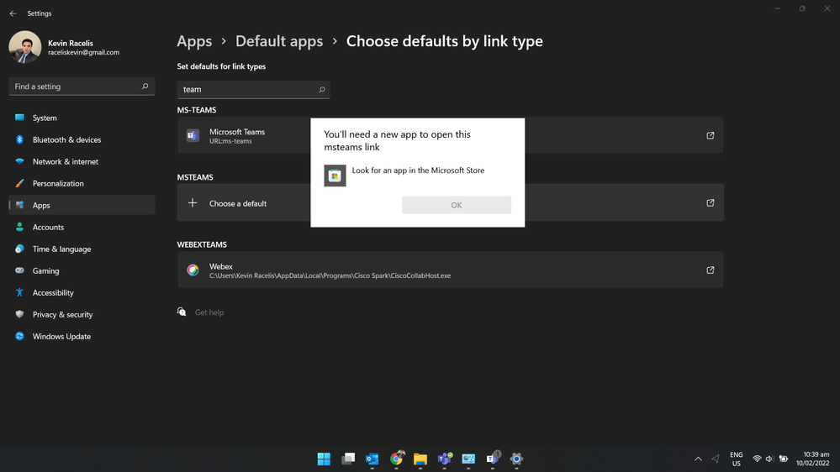Open Personalization settings

tap(82, 184)
